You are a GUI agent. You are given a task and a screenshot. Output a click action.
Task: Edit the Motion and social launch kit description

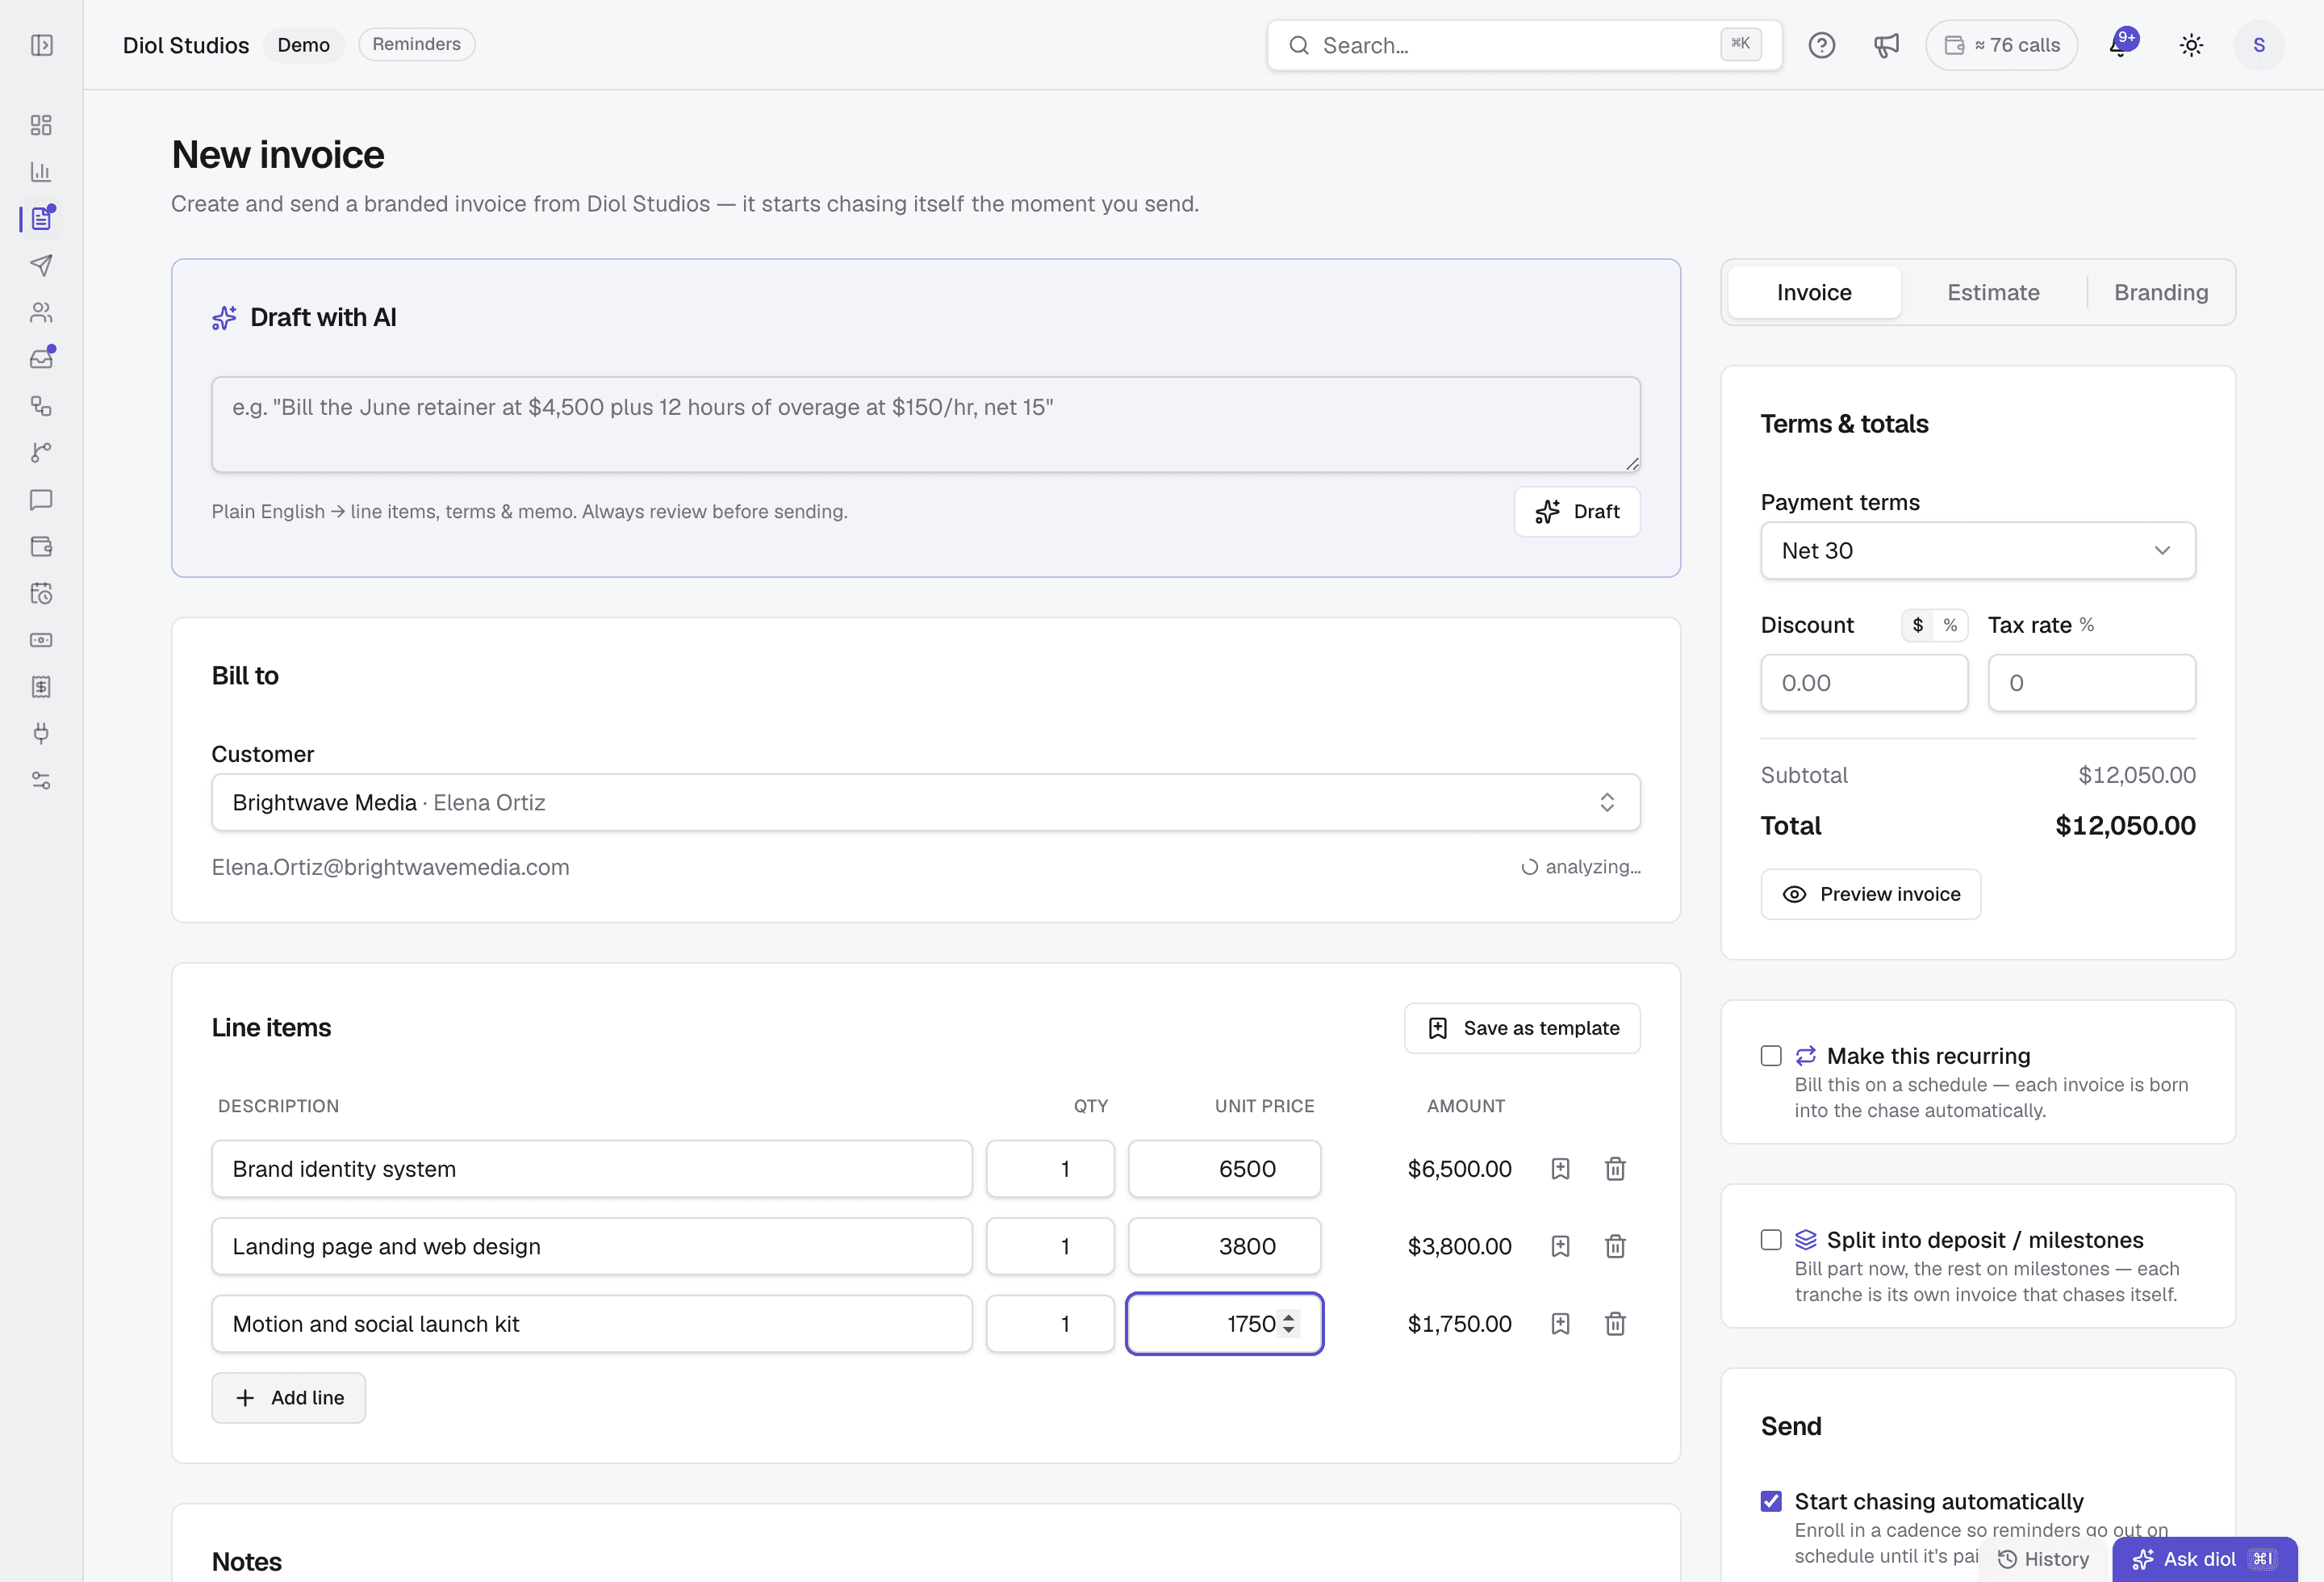point(592,1324)
